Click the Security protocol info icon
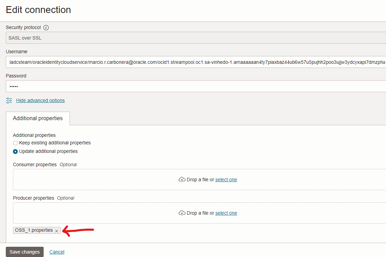This screenshot has width=386, height=257. (46, 28)
